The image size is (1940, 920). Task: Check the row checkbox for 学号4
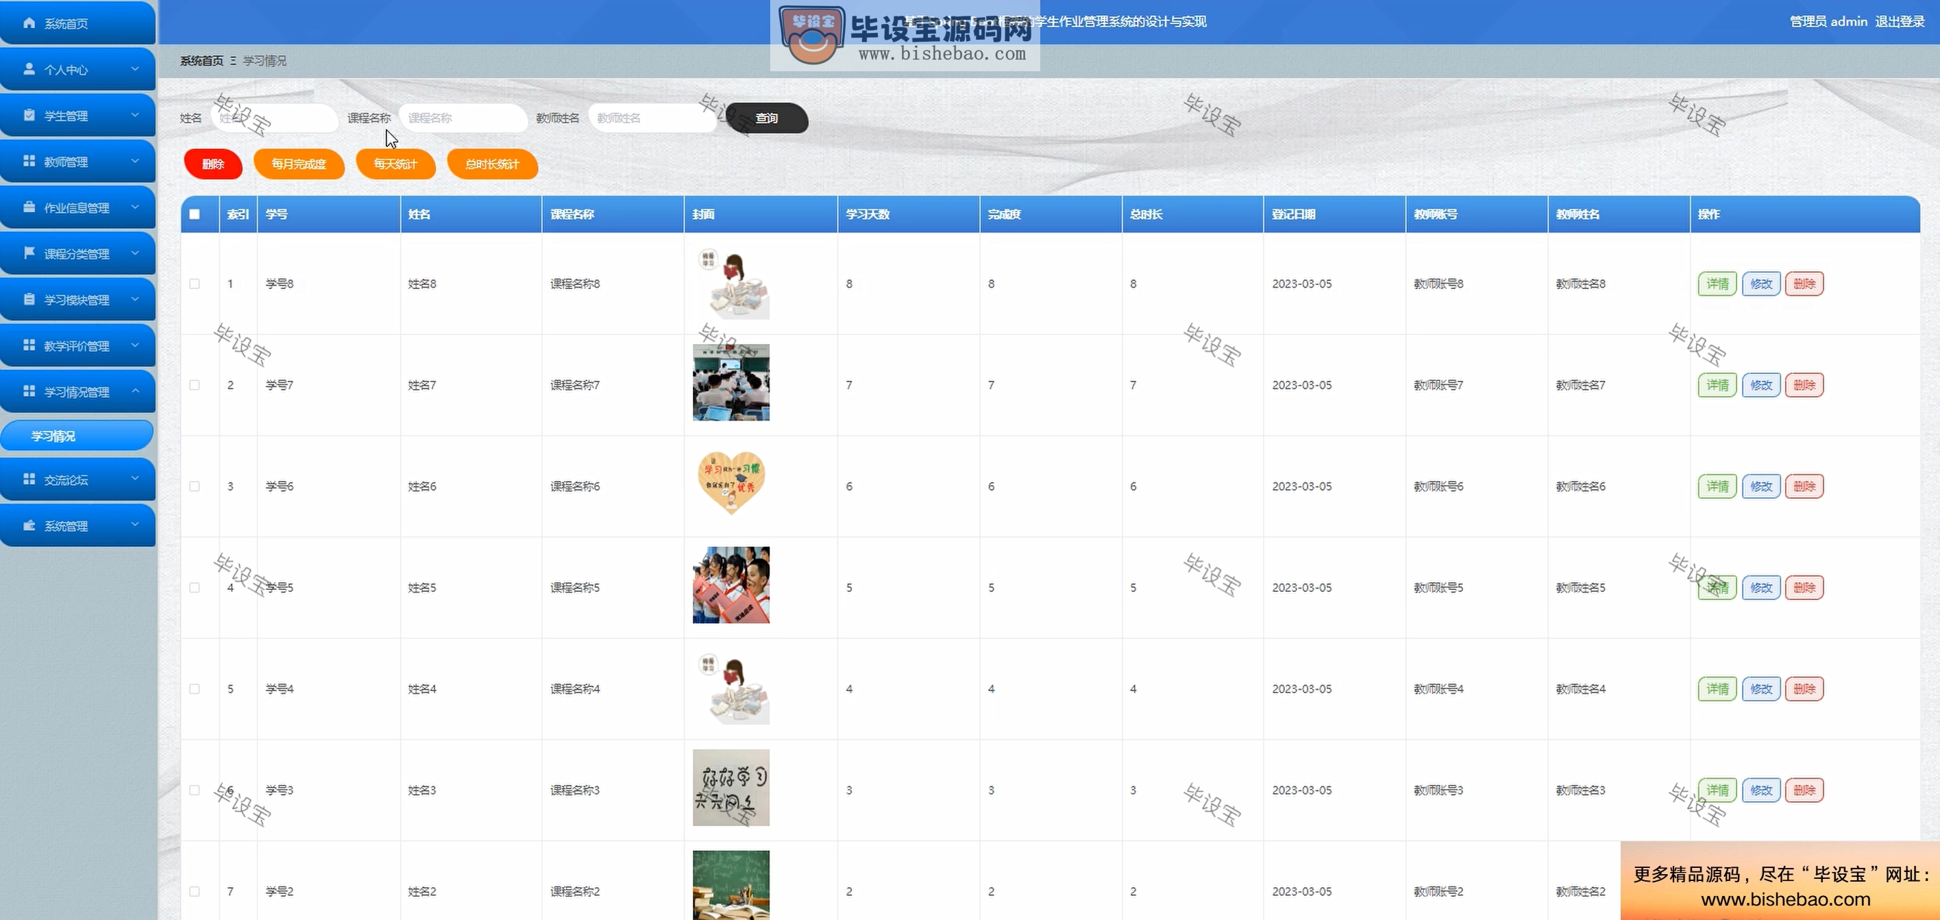pos(195,689)
